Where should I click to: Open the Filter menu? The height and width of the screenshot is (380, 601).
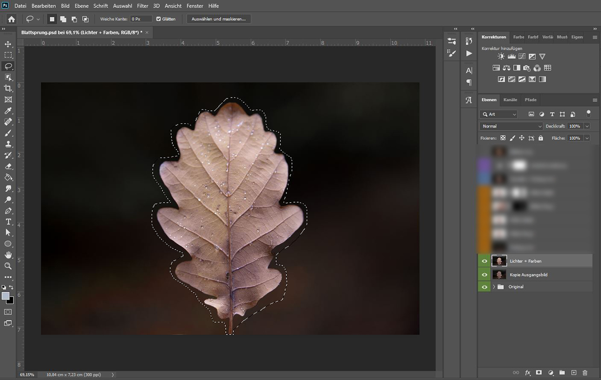[143, 6]
